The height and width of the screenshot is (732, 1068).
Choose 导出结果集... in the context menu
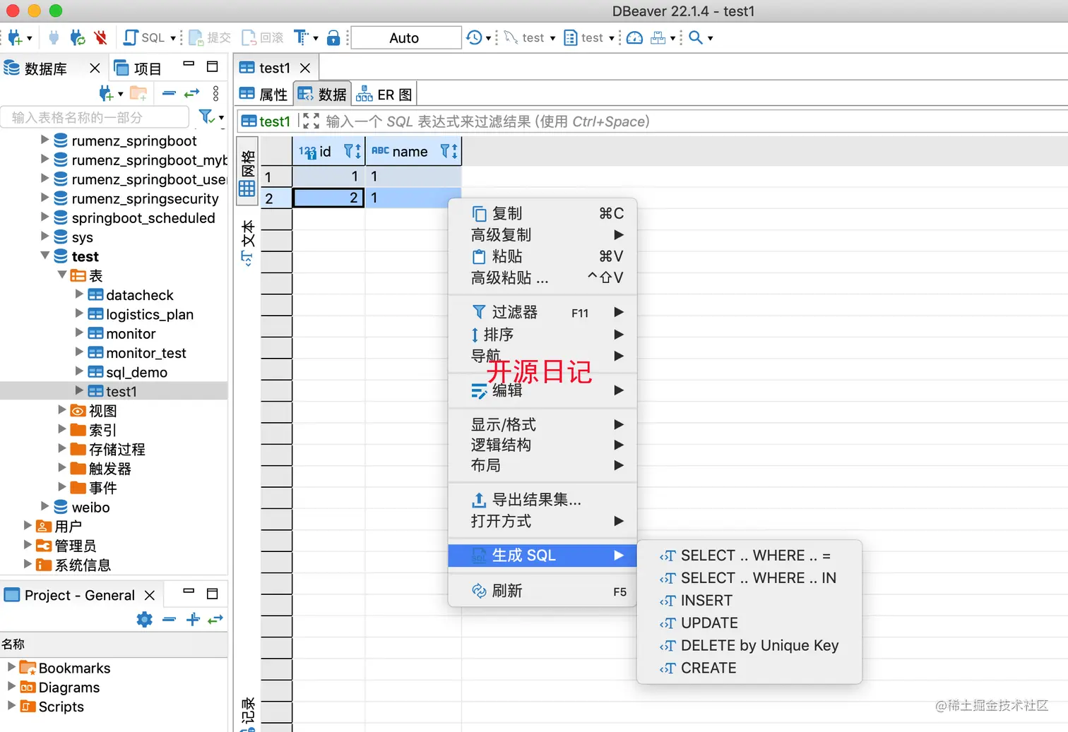point(542,500)
